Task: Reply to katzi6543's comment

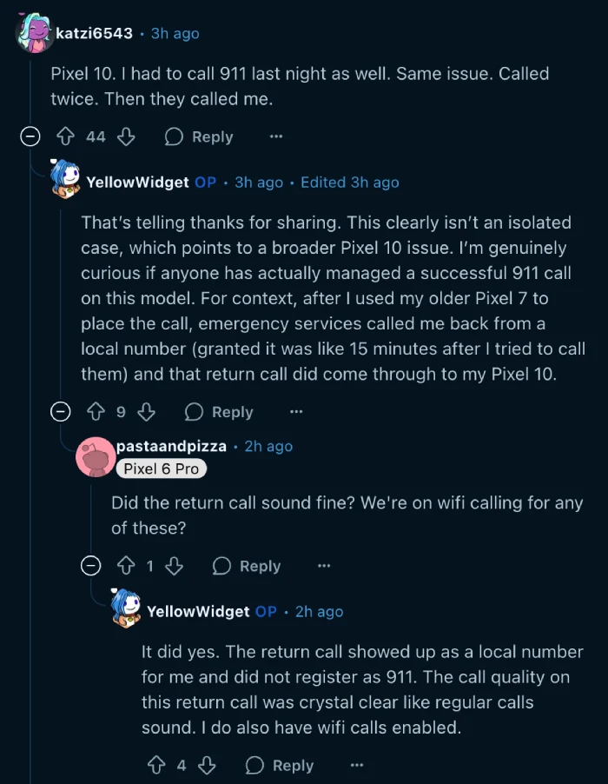Action: click(x=199, y=136)
